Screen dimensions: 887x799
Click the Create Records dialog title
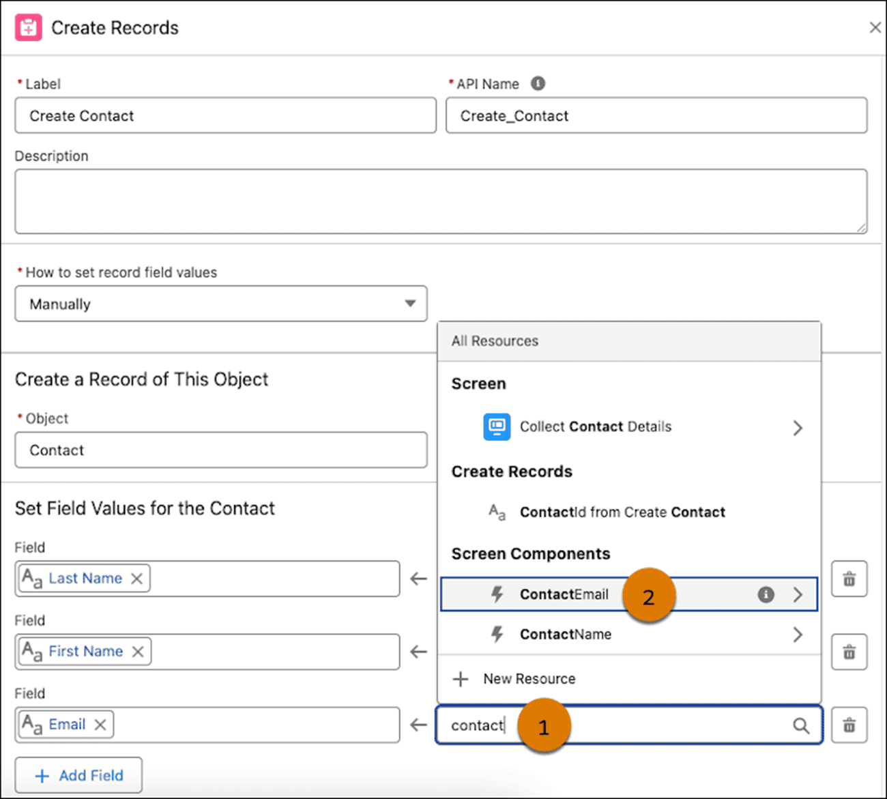coord(115,28)
